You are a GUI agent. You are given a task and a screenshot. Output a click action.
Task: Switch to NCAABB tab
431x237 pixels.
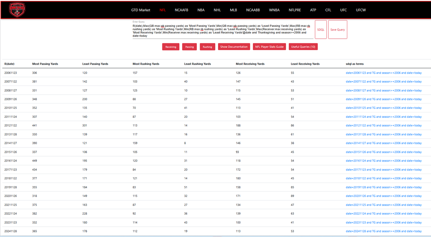coord(253,10)
